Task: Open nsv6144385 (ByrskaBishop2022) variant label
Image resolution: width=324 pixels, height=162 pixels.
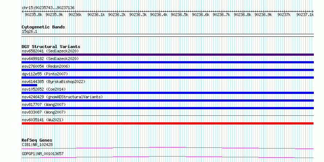Action: (x=54, y=82)
